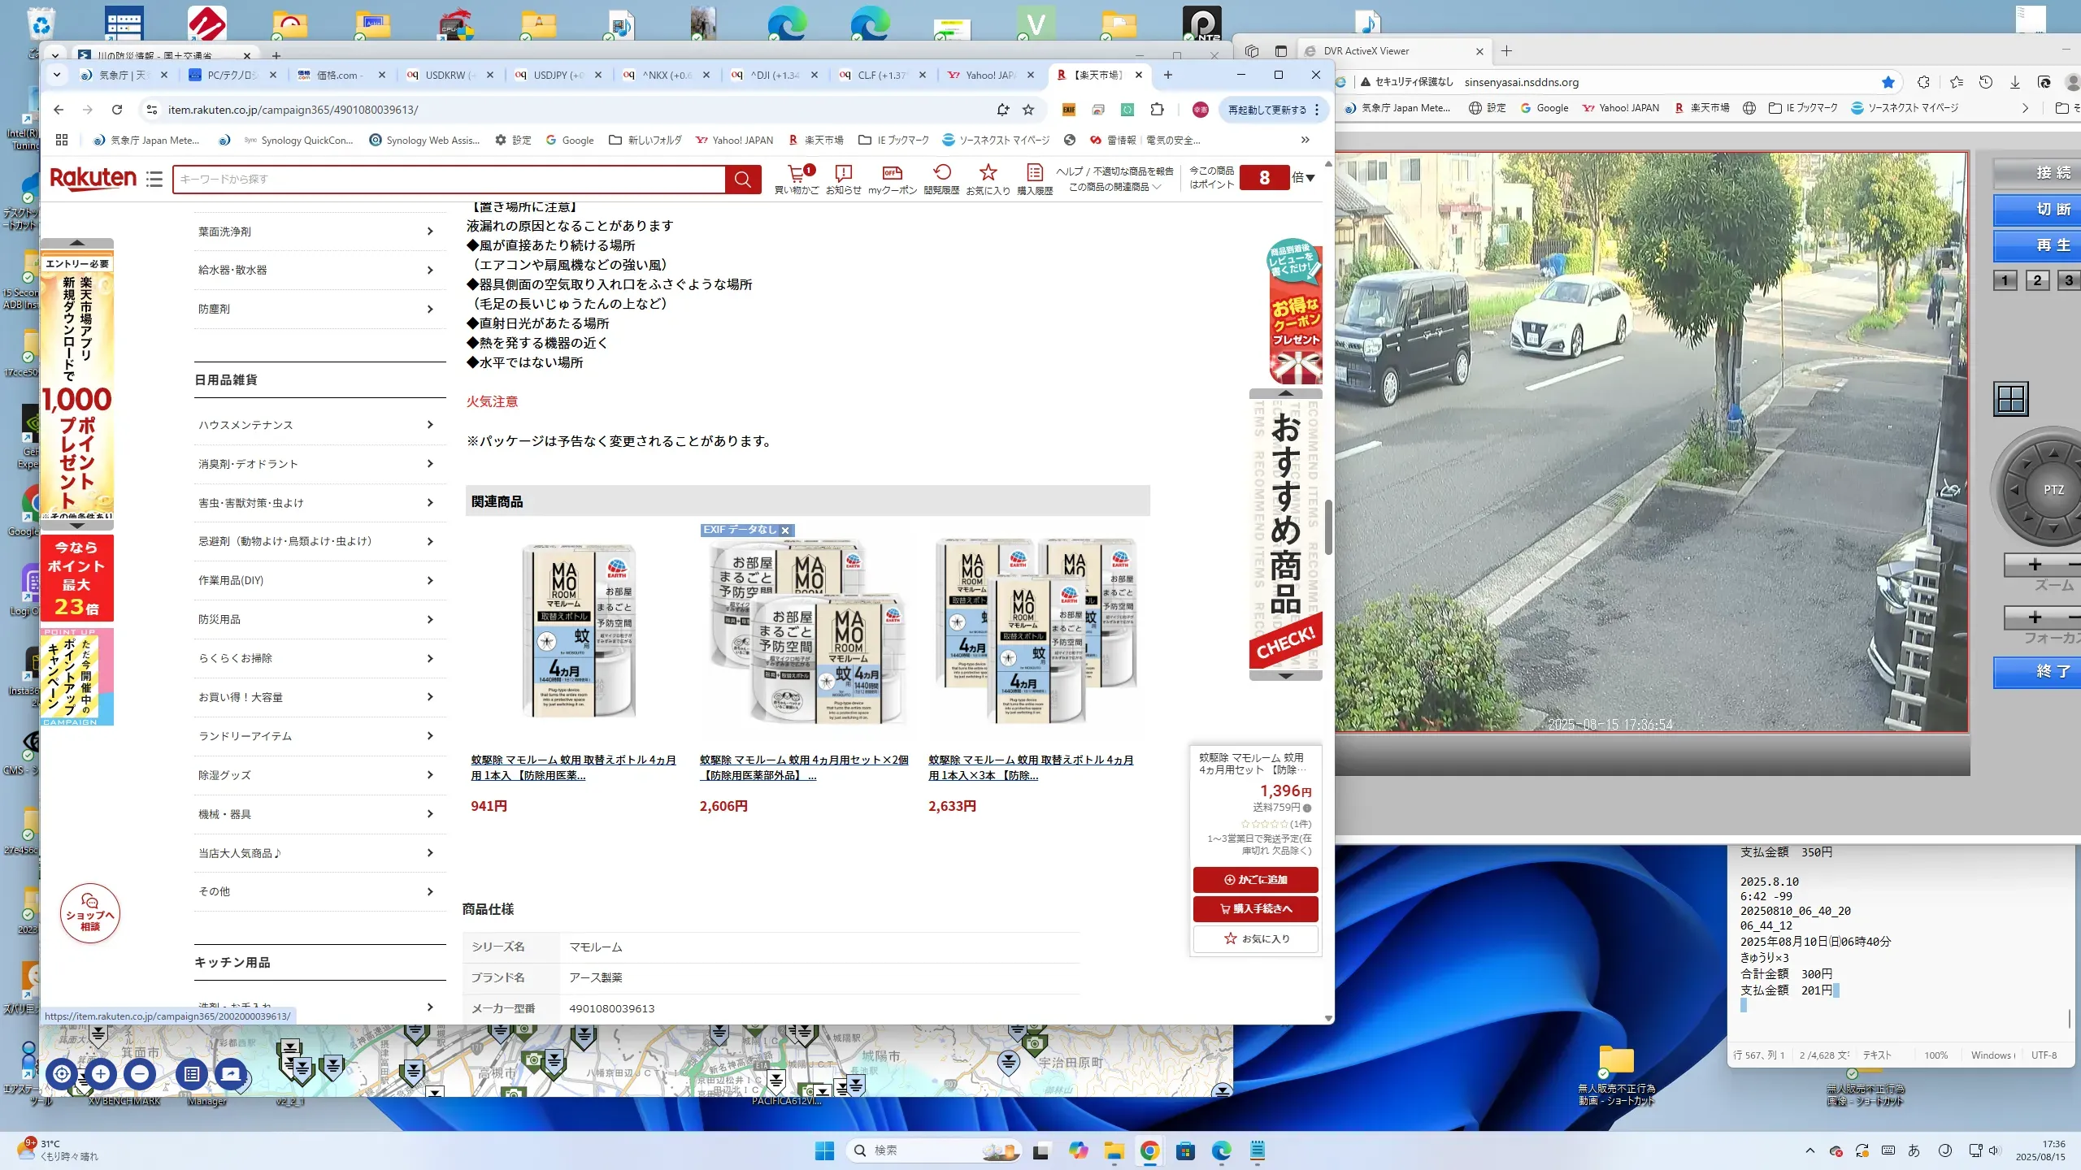
Task: Click the ズーム plus zoom control
Action: (x=2035, y=565)
